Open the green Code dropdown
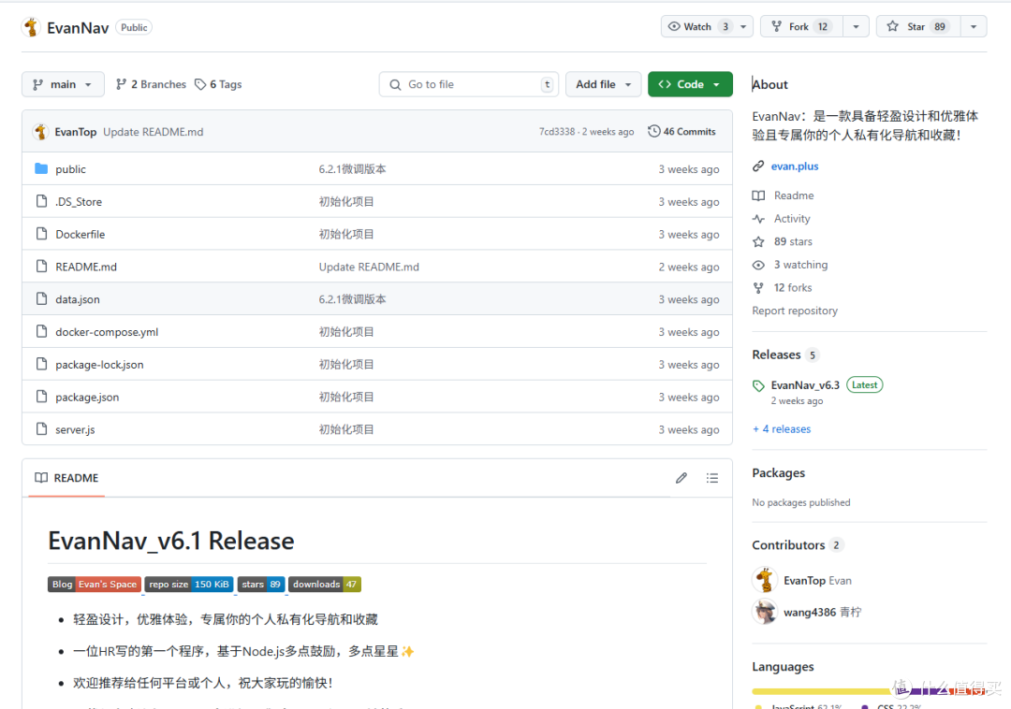1011x709 pixels. 690,84
